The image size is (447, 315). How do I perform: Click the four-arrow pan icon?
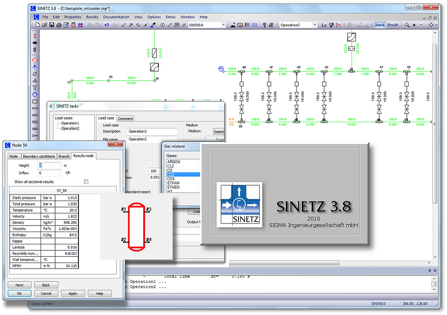pos(431,25)
